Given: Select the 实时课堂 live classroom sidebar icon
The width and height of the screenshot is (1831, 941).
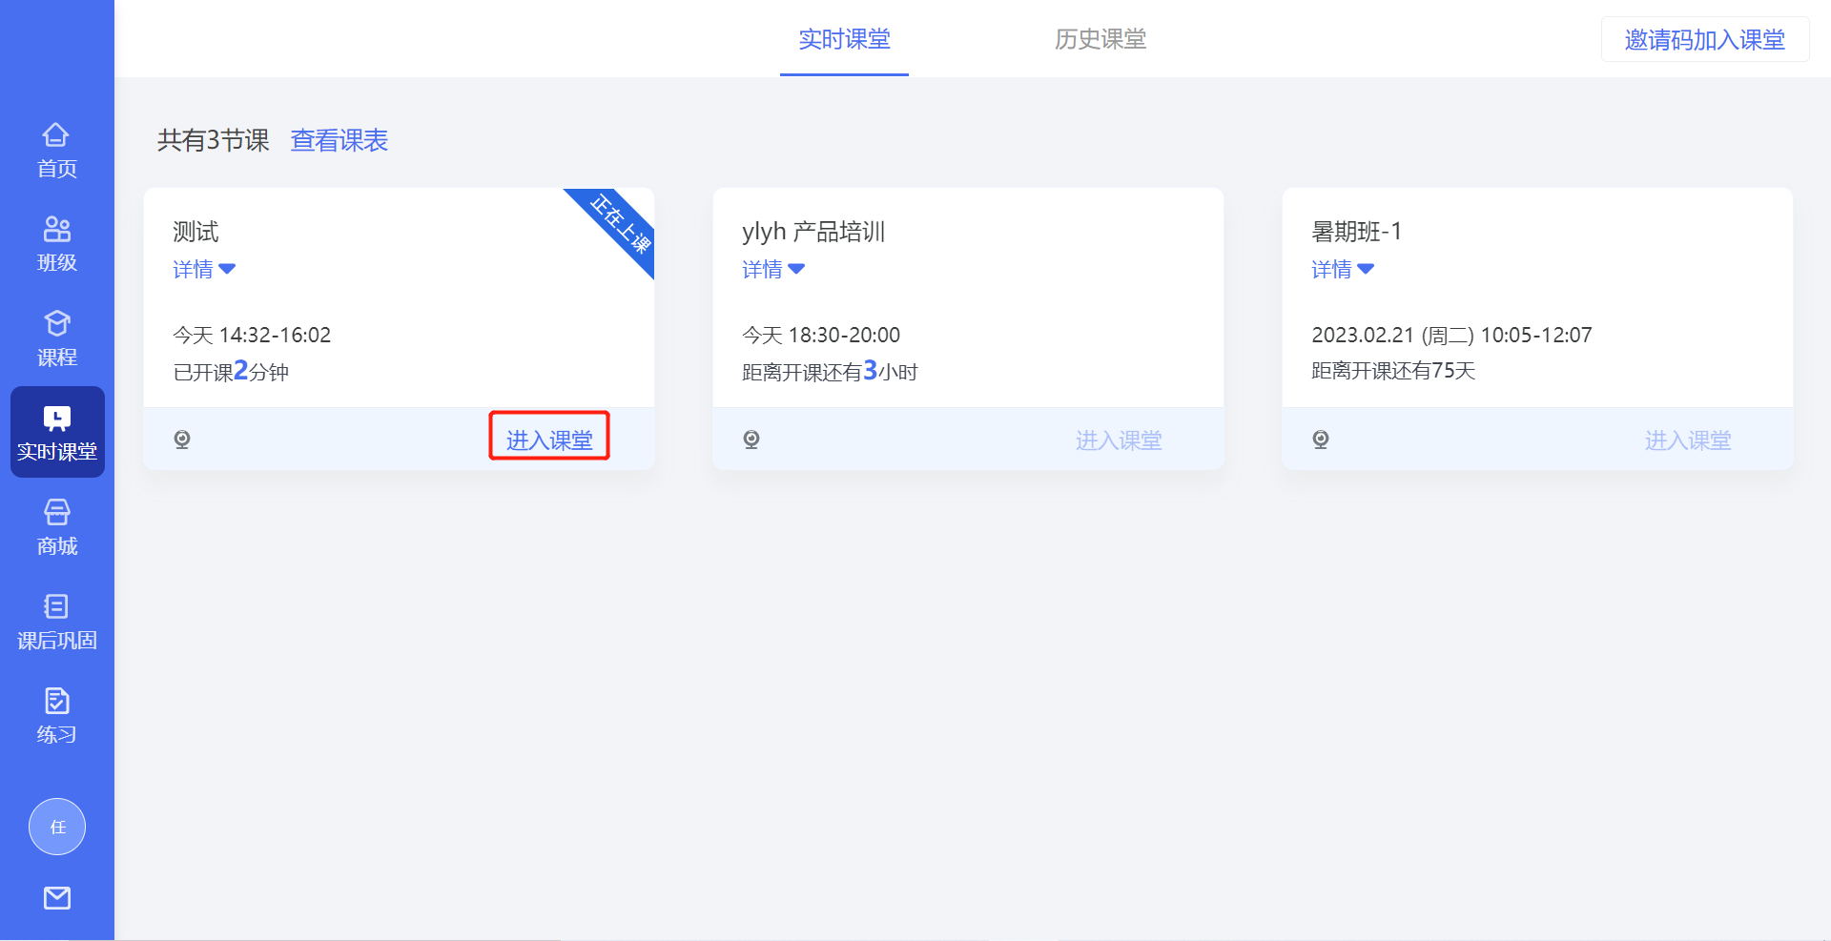Looking at the screenshot, I should tap(56, 429).
